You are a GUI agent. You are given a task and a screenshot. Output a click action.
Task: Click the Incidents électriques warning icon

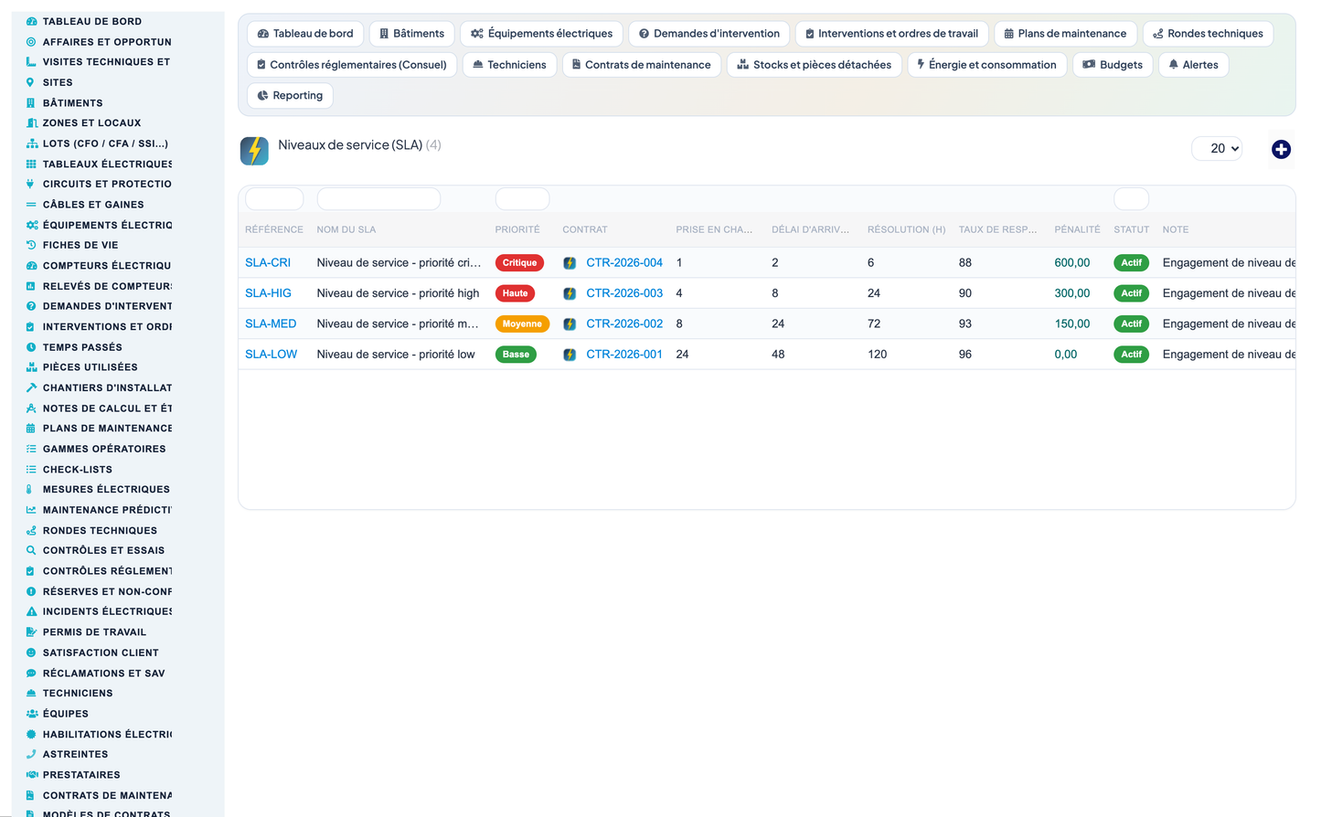31,611
